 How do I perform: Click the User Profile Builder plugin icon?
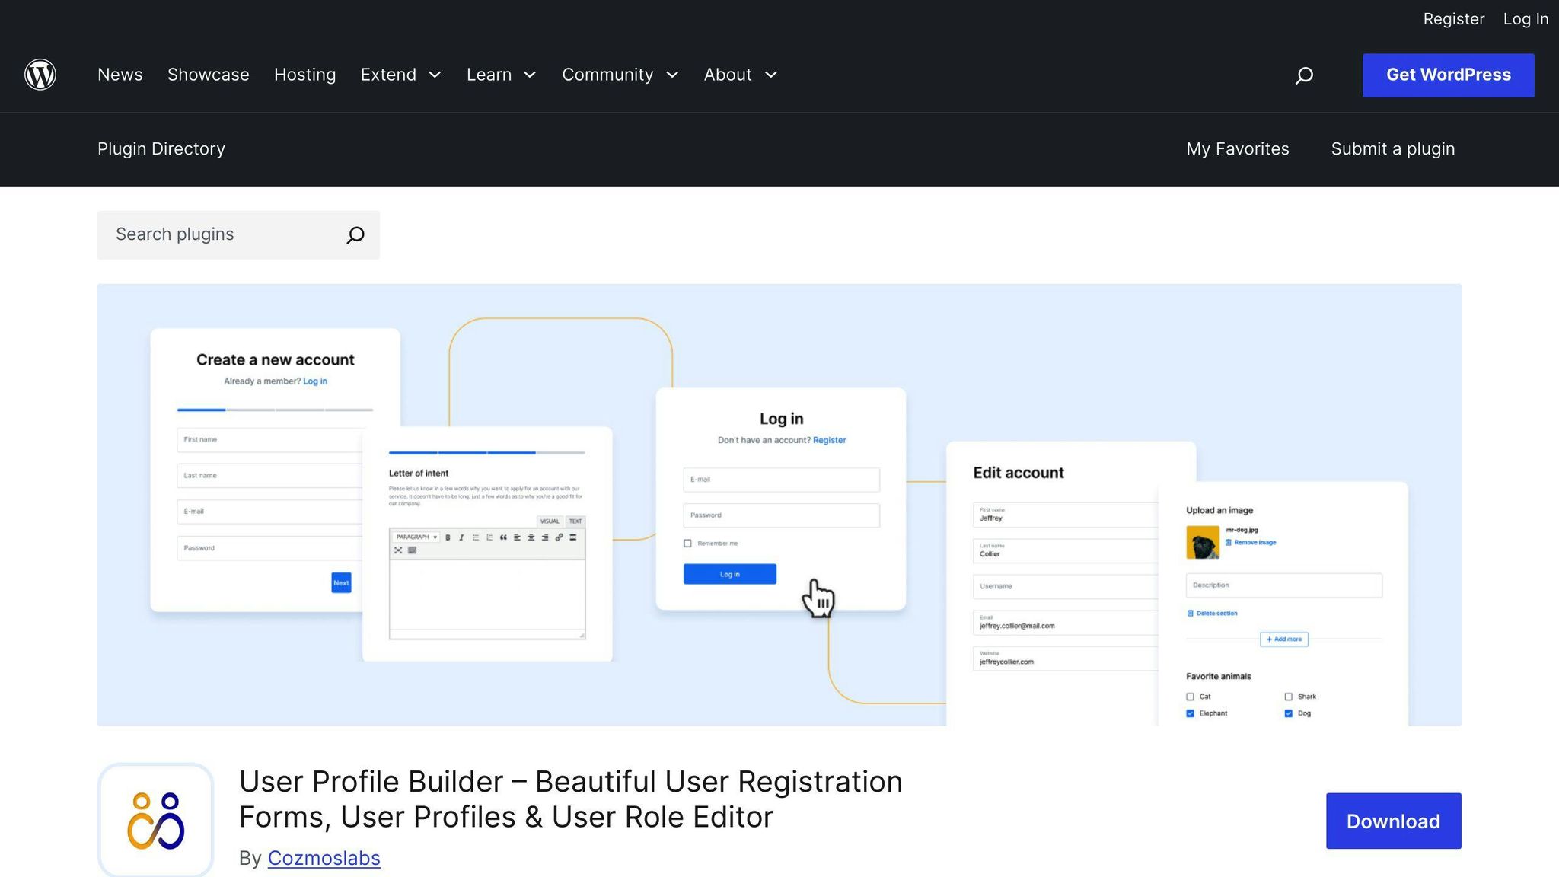[x=155, y=821]
